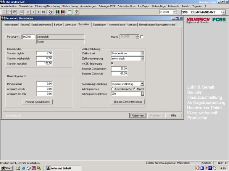This screenshot has width=229, height=171.
Task: Click the copy toolbar icon
Action: [9, 12]
